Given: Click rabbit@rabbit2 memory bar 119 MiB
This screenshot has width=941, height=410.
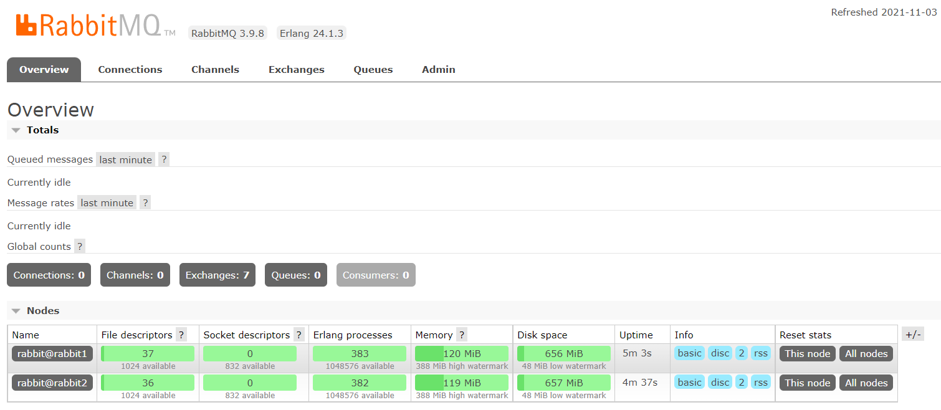Looking at the screenshot, I should pos(462,383).
